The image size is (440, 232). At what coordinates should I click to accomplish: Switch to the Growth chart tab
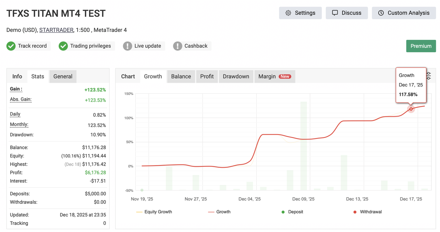coord(153,77)
